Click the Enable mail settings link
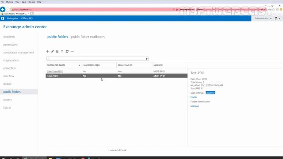 click(x=194, y=97)
